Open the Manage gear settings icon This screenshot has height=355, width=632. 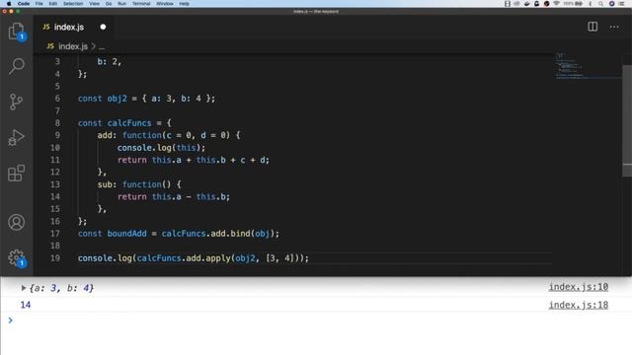coord(17,258)
